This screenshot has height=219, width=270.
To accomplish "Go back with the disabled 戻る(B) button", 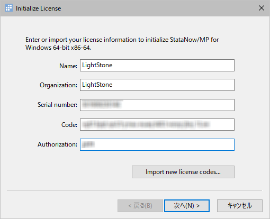I will 140,206.
